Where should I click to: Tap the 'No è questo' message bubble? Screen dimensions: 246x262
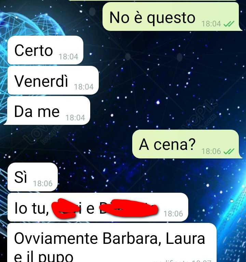click(172, 16)
